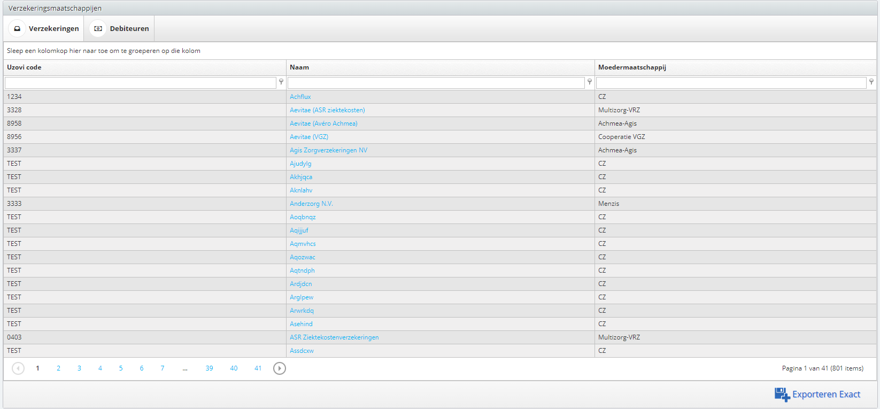Focus the Naam filter field

tap(436, 83)
